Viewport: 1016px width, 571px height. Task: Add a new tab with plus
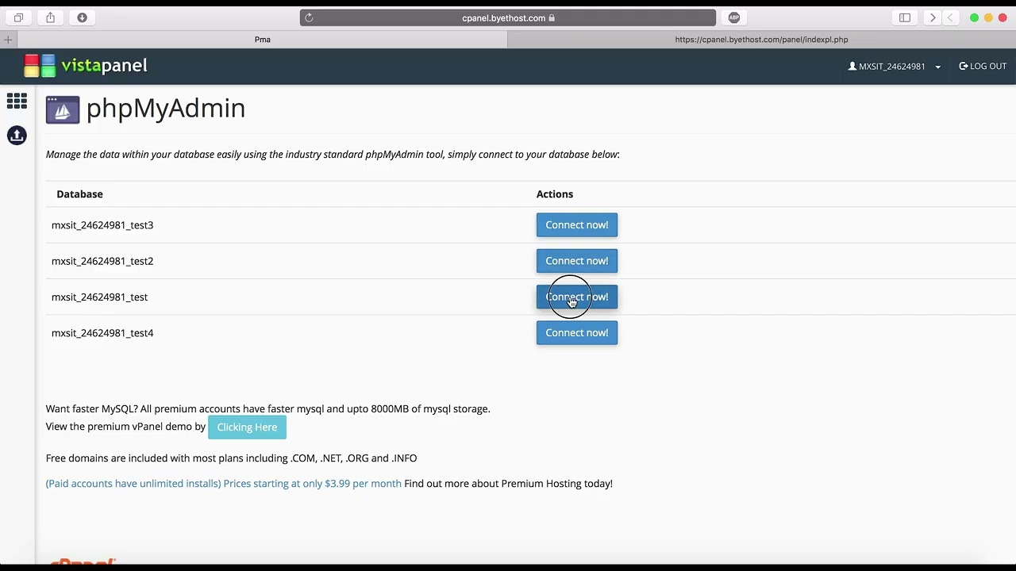(8, 40)
